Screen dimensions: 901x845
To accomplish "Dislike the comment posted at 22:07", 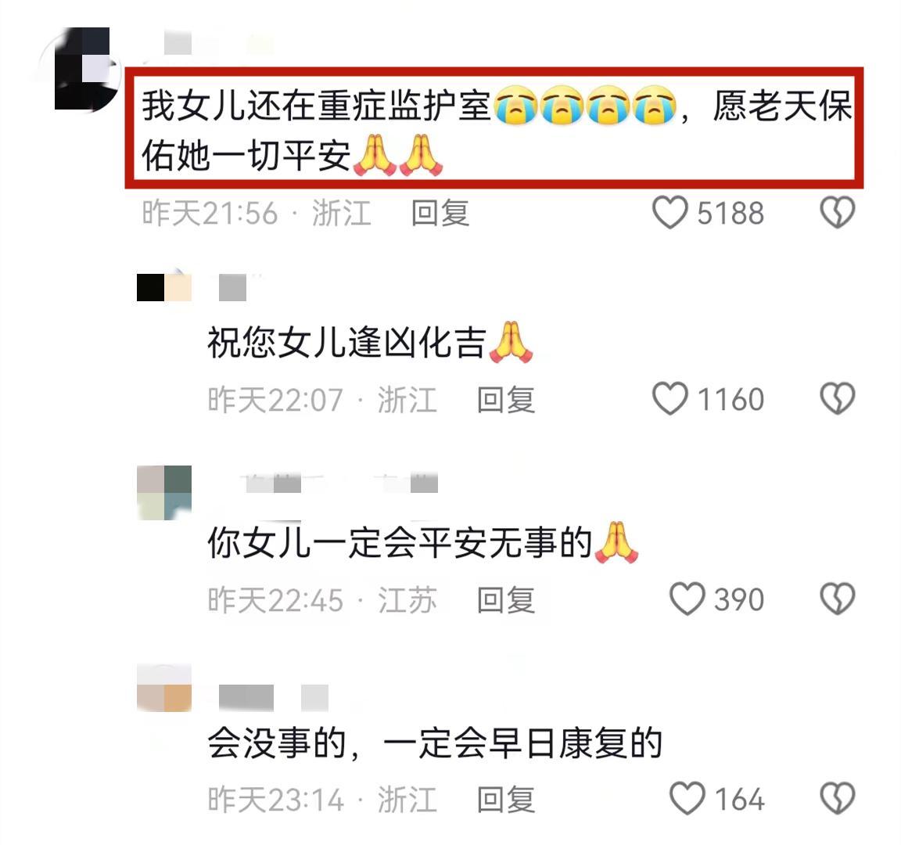I will 837,398.
